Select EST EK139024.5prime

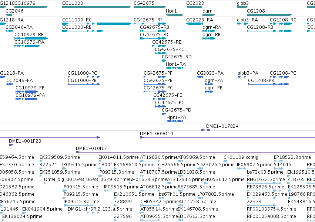coord(22,217)
